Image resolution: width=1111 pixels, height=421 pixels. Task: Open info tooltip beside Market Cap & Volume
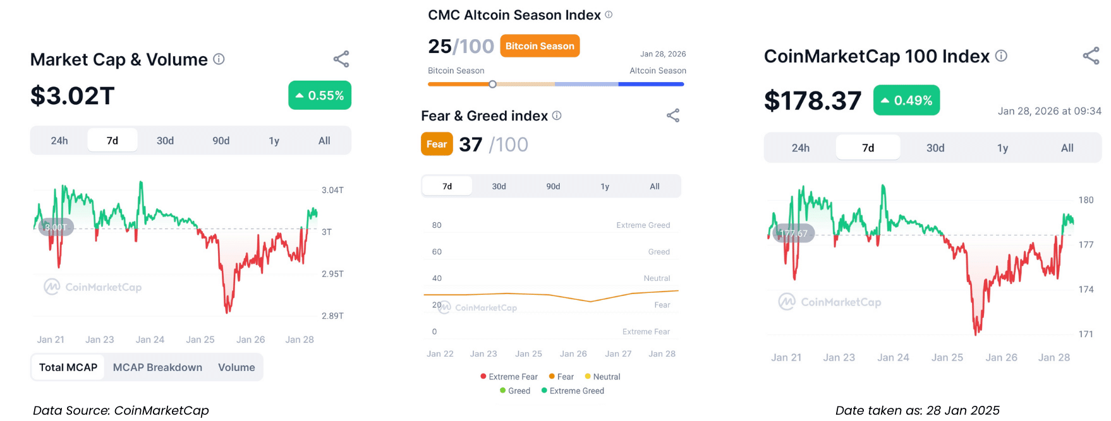(x=219, y=59)
